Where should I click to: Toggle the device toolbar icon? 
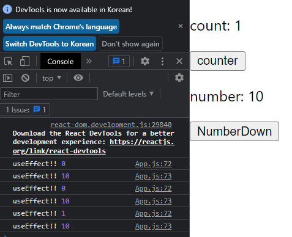[24, 61]
